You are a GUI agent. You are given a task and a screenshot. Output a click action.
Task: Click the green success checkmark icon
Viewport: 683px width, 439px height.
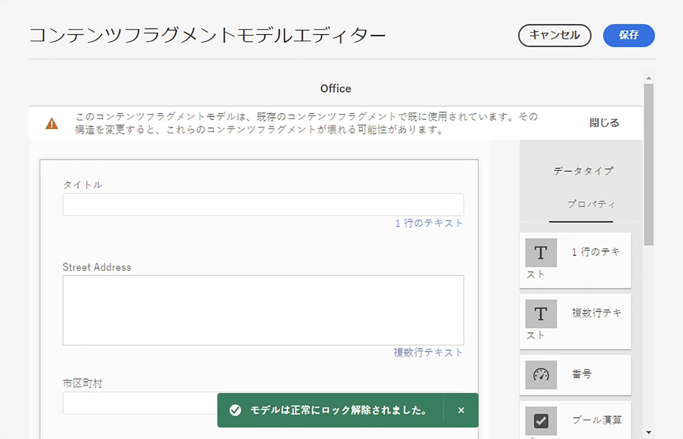(x=235, y=410)
